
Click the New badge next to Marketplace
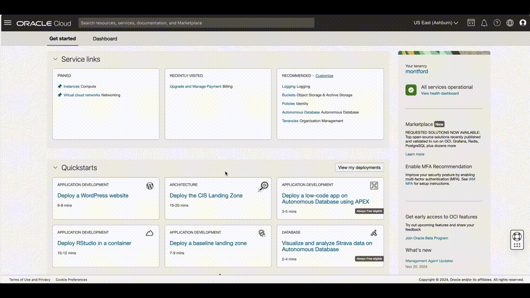(x=439, y=124)
